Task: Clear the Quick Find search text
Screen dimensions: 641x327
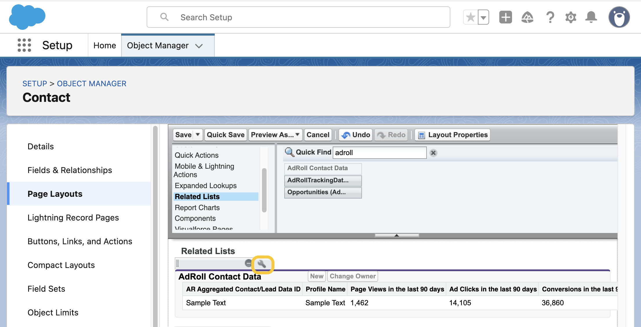Action: 433,153
